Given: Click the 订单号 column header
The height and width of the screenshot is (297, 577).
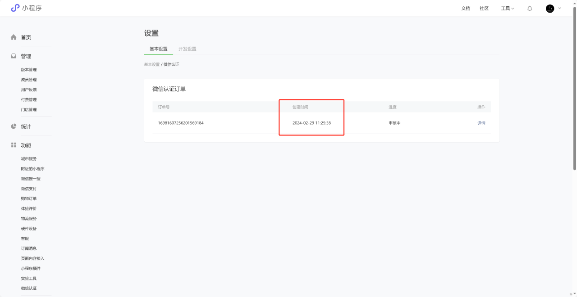Looking at the screenshot, I should click(164, 107).
